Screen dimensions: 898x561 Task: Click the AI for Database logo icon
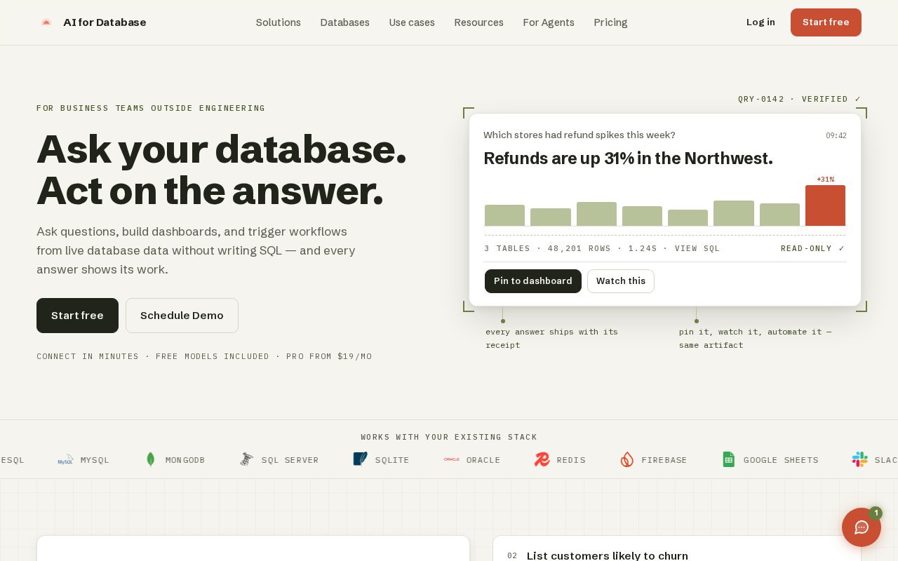[46, 22]
